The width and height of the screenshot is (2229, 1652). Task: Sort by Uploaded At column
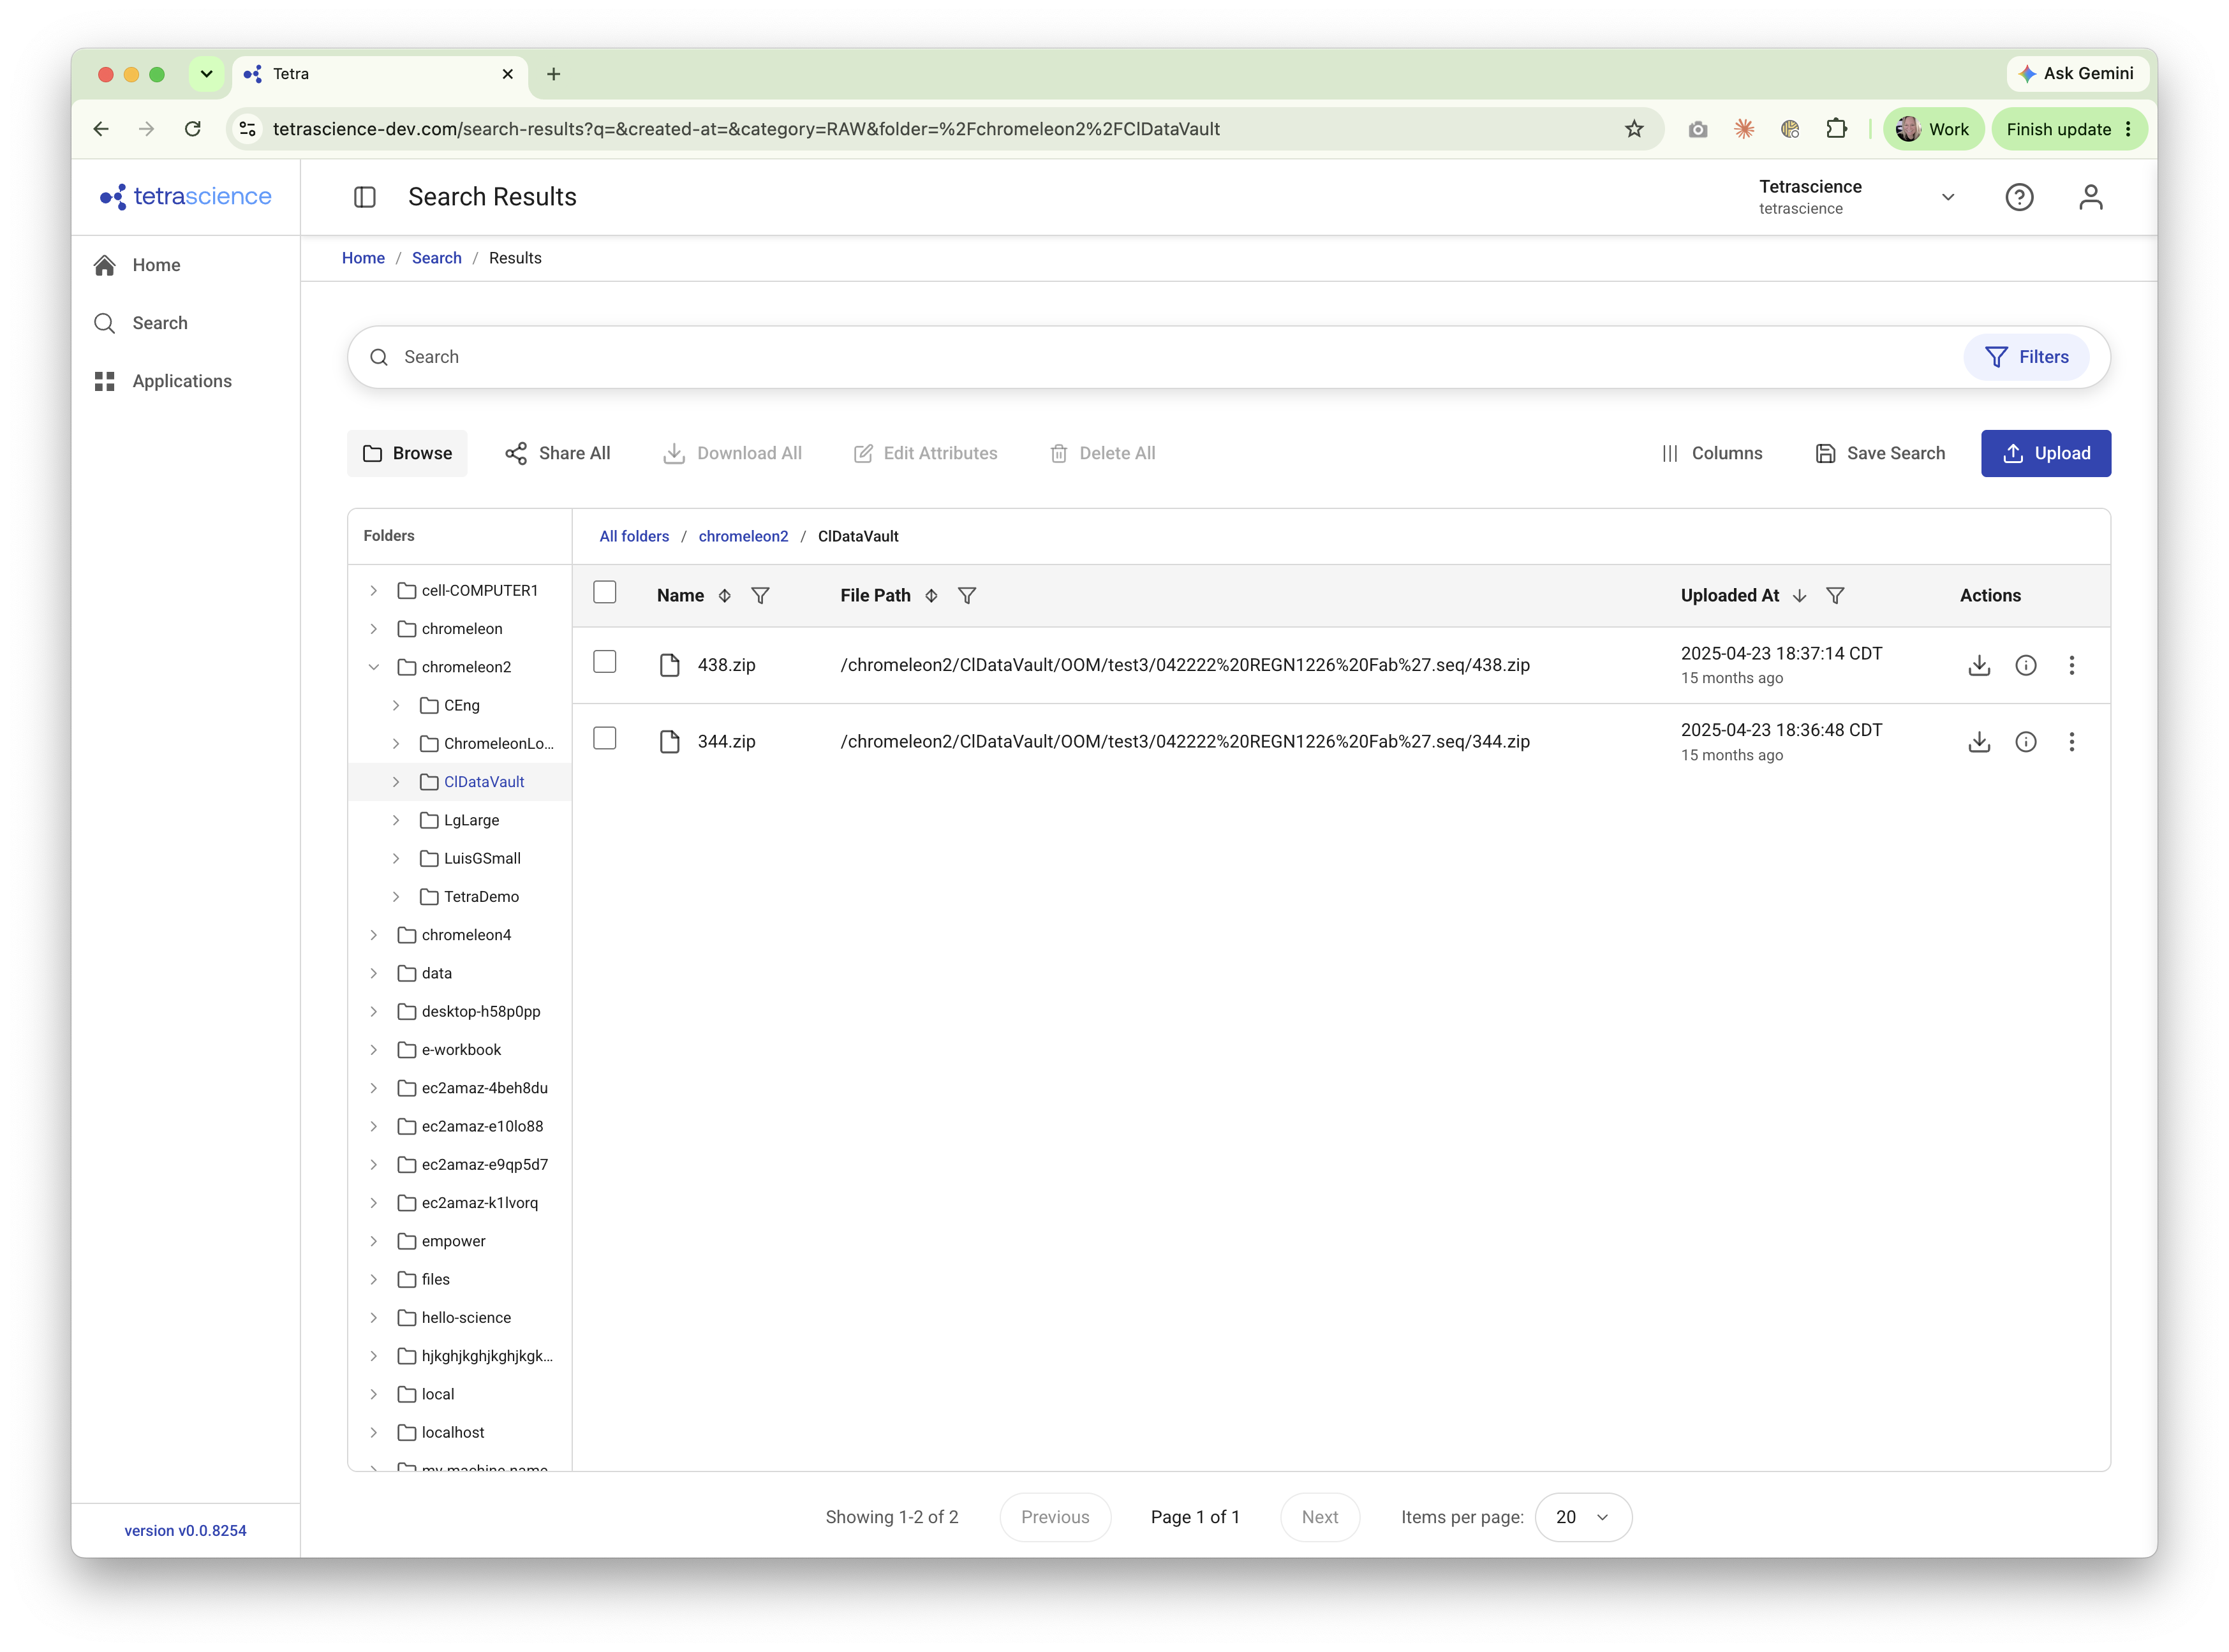[x=1799, y=596]
